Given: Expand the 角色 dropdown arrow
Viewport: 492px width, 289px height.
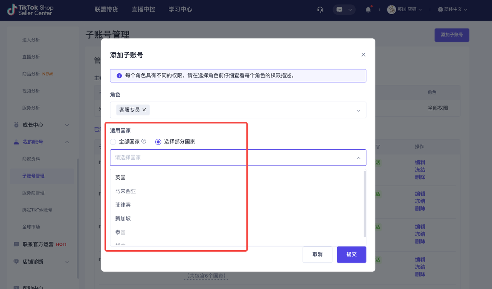Looking at the screenshot, I should point(358,111).
